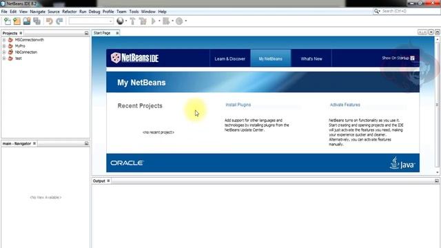Open the Debug Project dropdown arrow

point(172,21)
